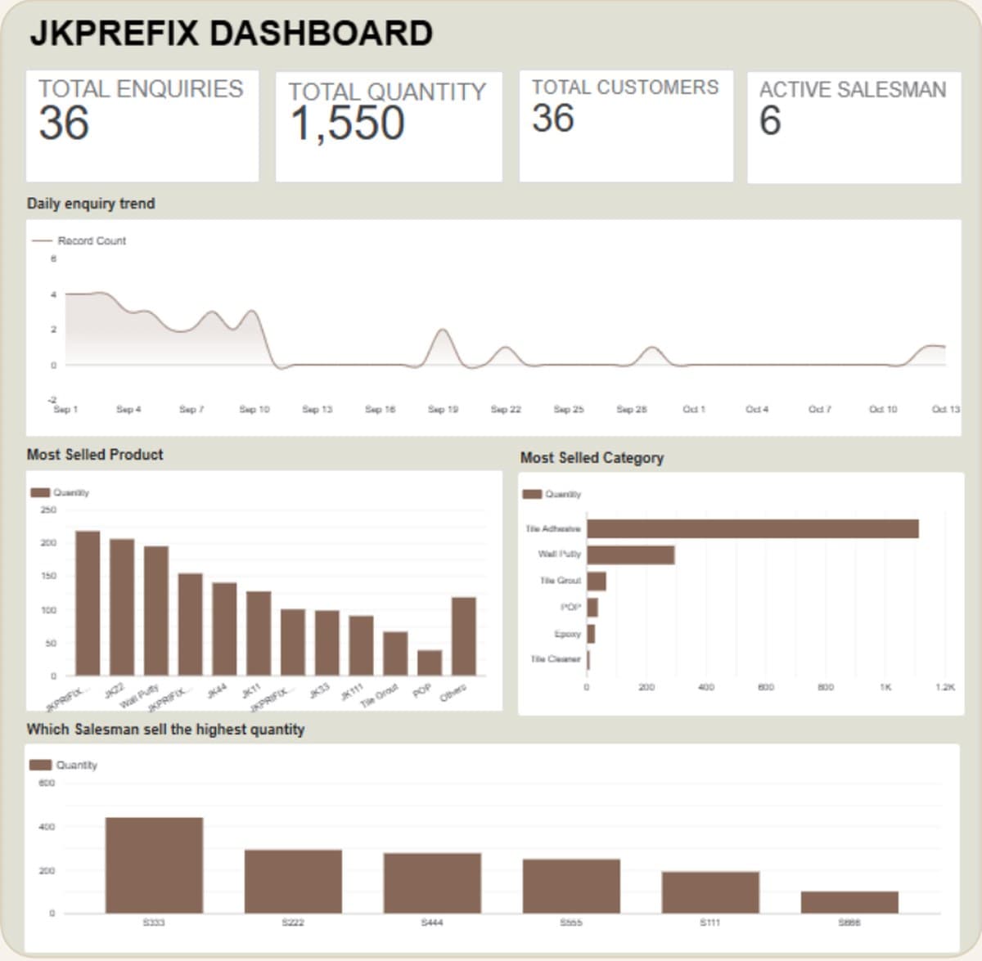Select the Epoxy category bar
982x961 pixels.
[591, 634]
